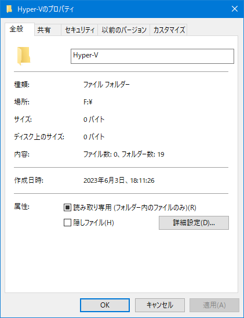Toggle the 読み取り専用 checkbox
This screenshot has width=244, height=318.
pyautogui.click(x=67, y=207)
